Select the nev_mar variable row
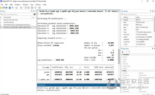This screenshot has height=95, width=155. point(137,35)
